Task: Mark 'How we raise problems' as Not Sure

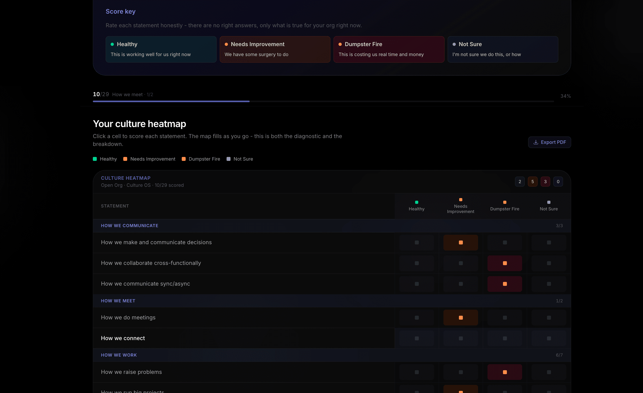Action: pos(549,372)
